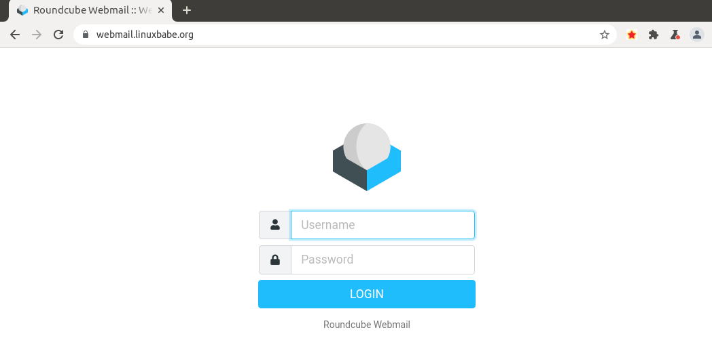Click the Roundcube cube logo

pyautogui.click(x=366, y=157)
